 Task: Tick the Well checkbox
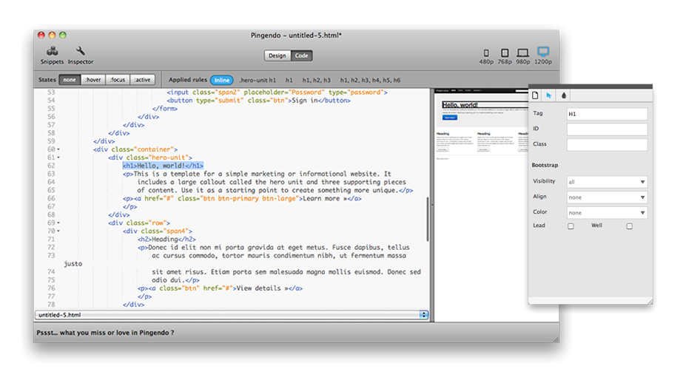click(630, 226)
